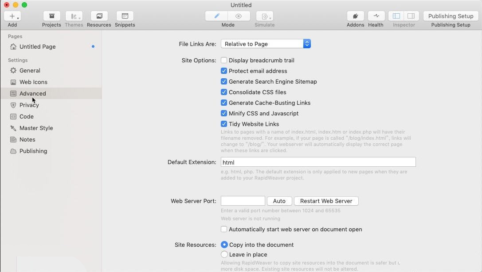
Task: Click the Web Server Port field
Action: coord(243,201)
